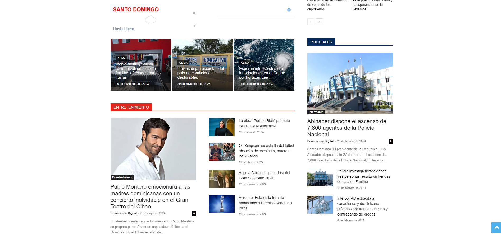Open Esperan intenso oleaje huracán Lee article

coord(262,73)
